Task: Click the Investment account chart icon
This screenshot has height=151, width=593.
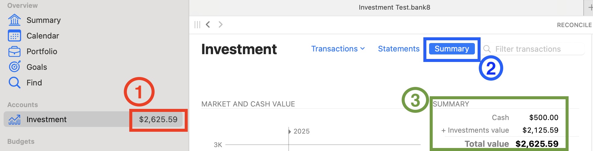Action: pyautogui.click(x=14, y=119)
